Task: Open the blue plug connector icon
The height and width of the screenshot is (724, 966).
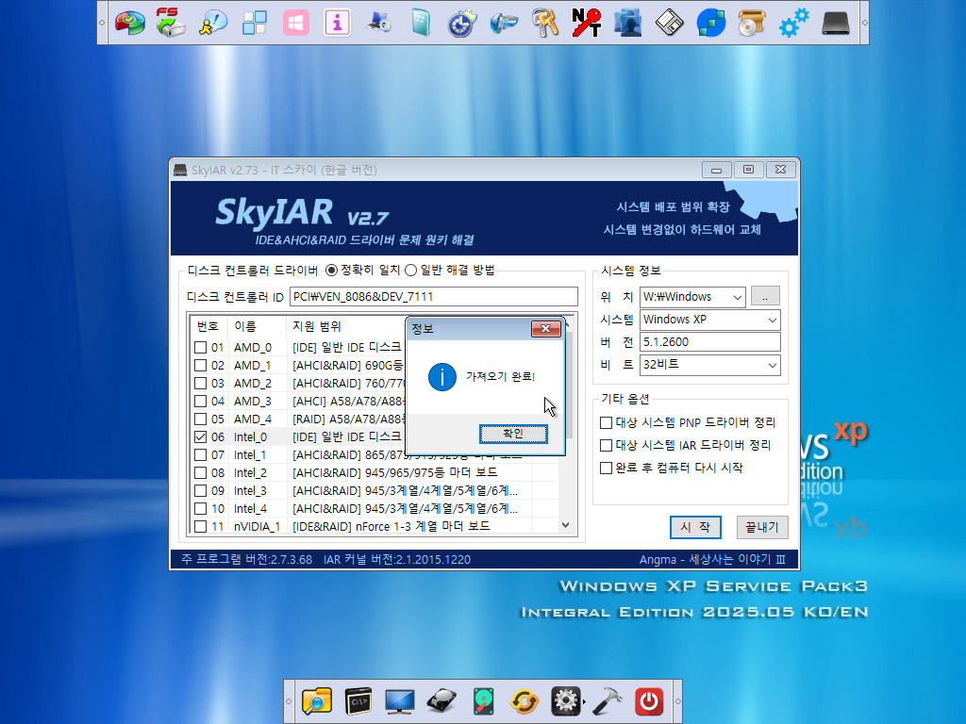Action: [x=504, y=23]
